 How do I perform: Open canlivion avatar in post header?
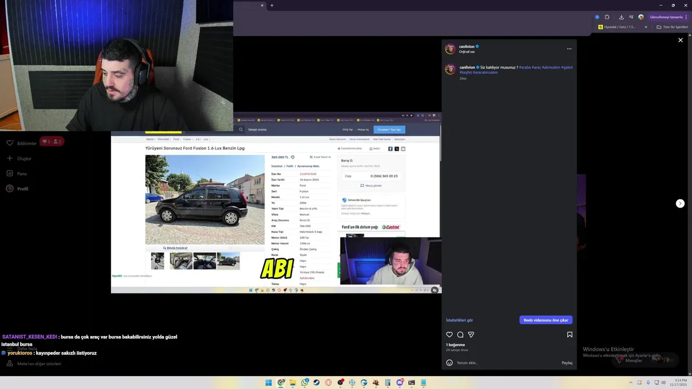tap(450, 49)
